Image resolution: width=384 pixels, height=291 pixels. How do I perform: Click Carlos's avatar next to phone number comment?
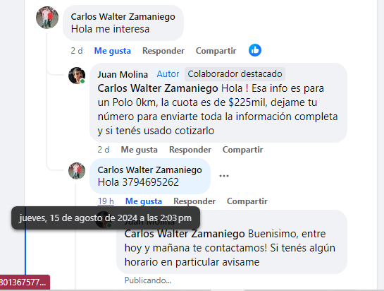(77, 171)
